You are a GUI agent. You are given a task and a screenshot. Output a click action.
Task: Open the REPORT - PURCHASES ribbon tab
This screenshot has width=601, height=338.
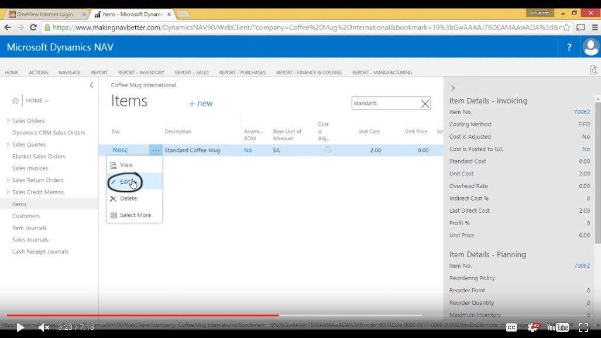click(x=242, y=73)
